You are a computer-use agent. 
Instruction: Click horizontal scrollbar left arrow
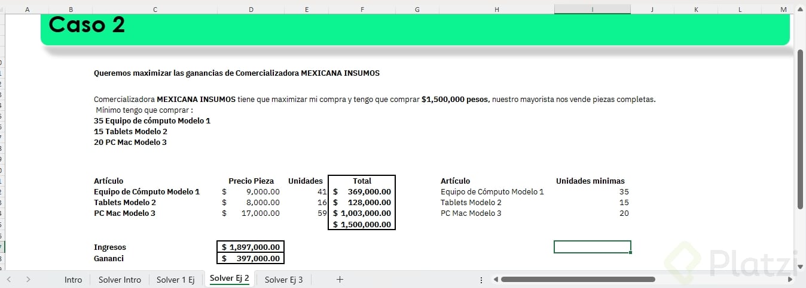pos(494,279)
